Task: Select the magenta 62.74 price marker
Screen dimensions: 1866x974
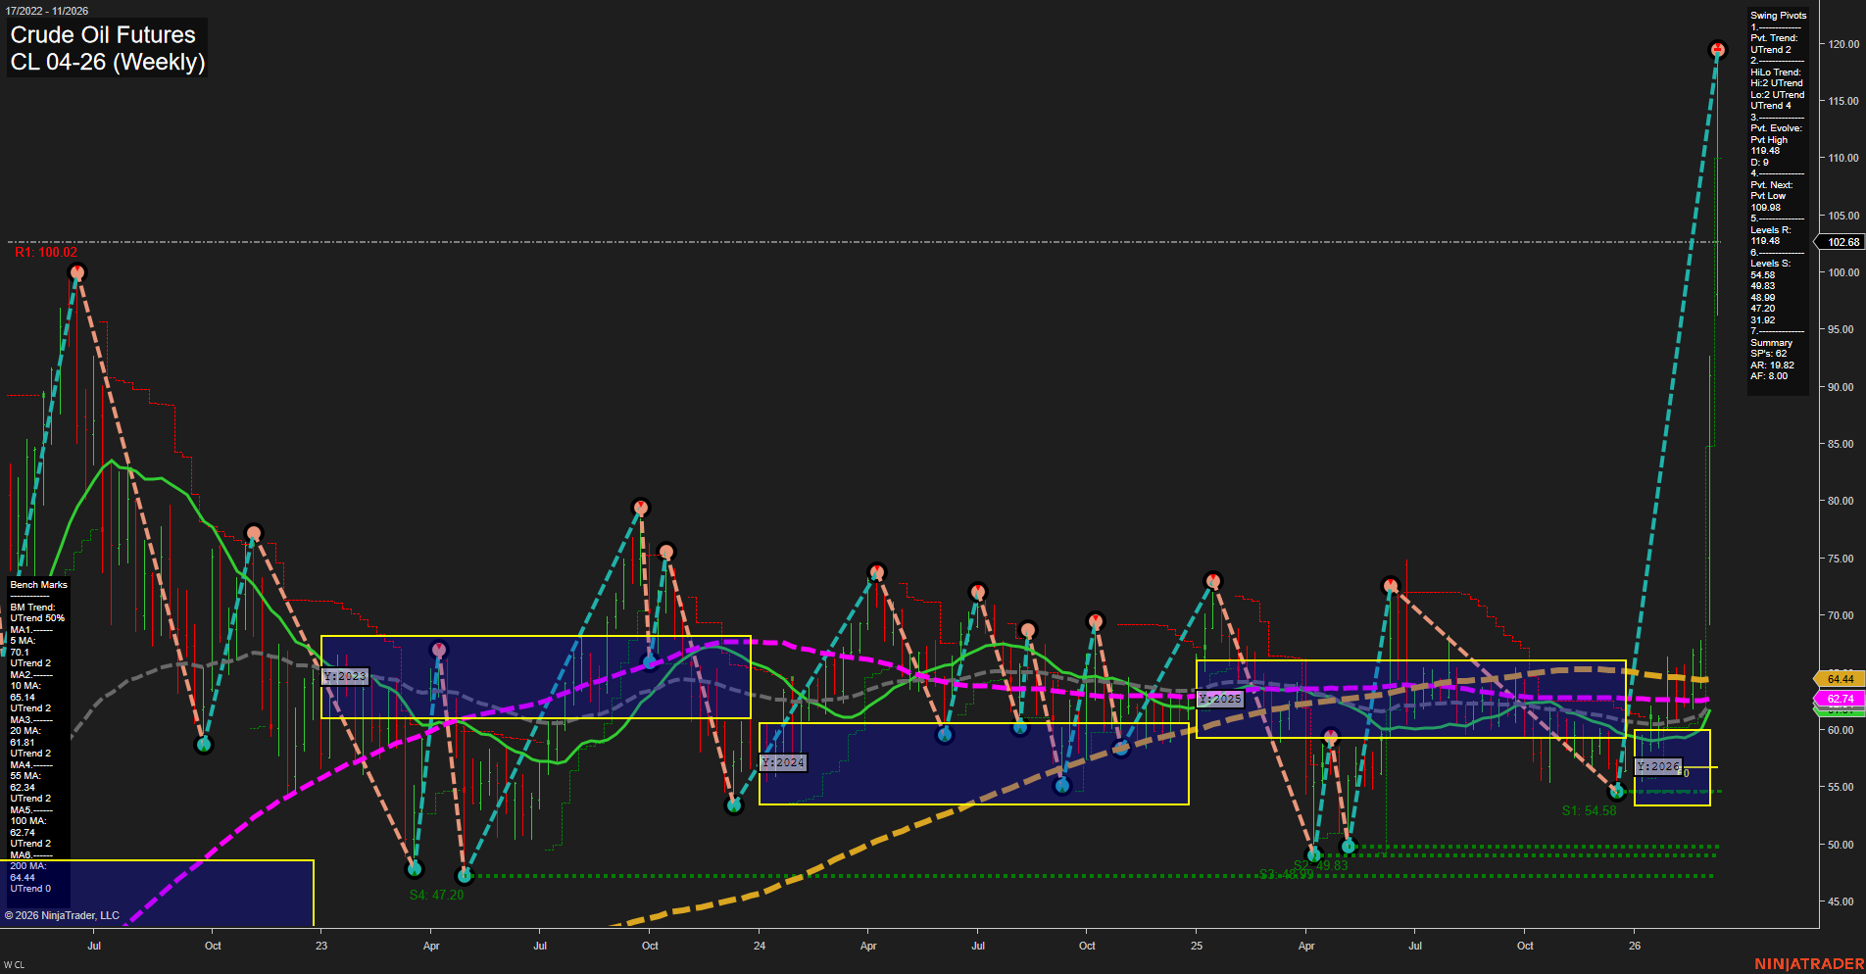Action: tap(1839, 699)
